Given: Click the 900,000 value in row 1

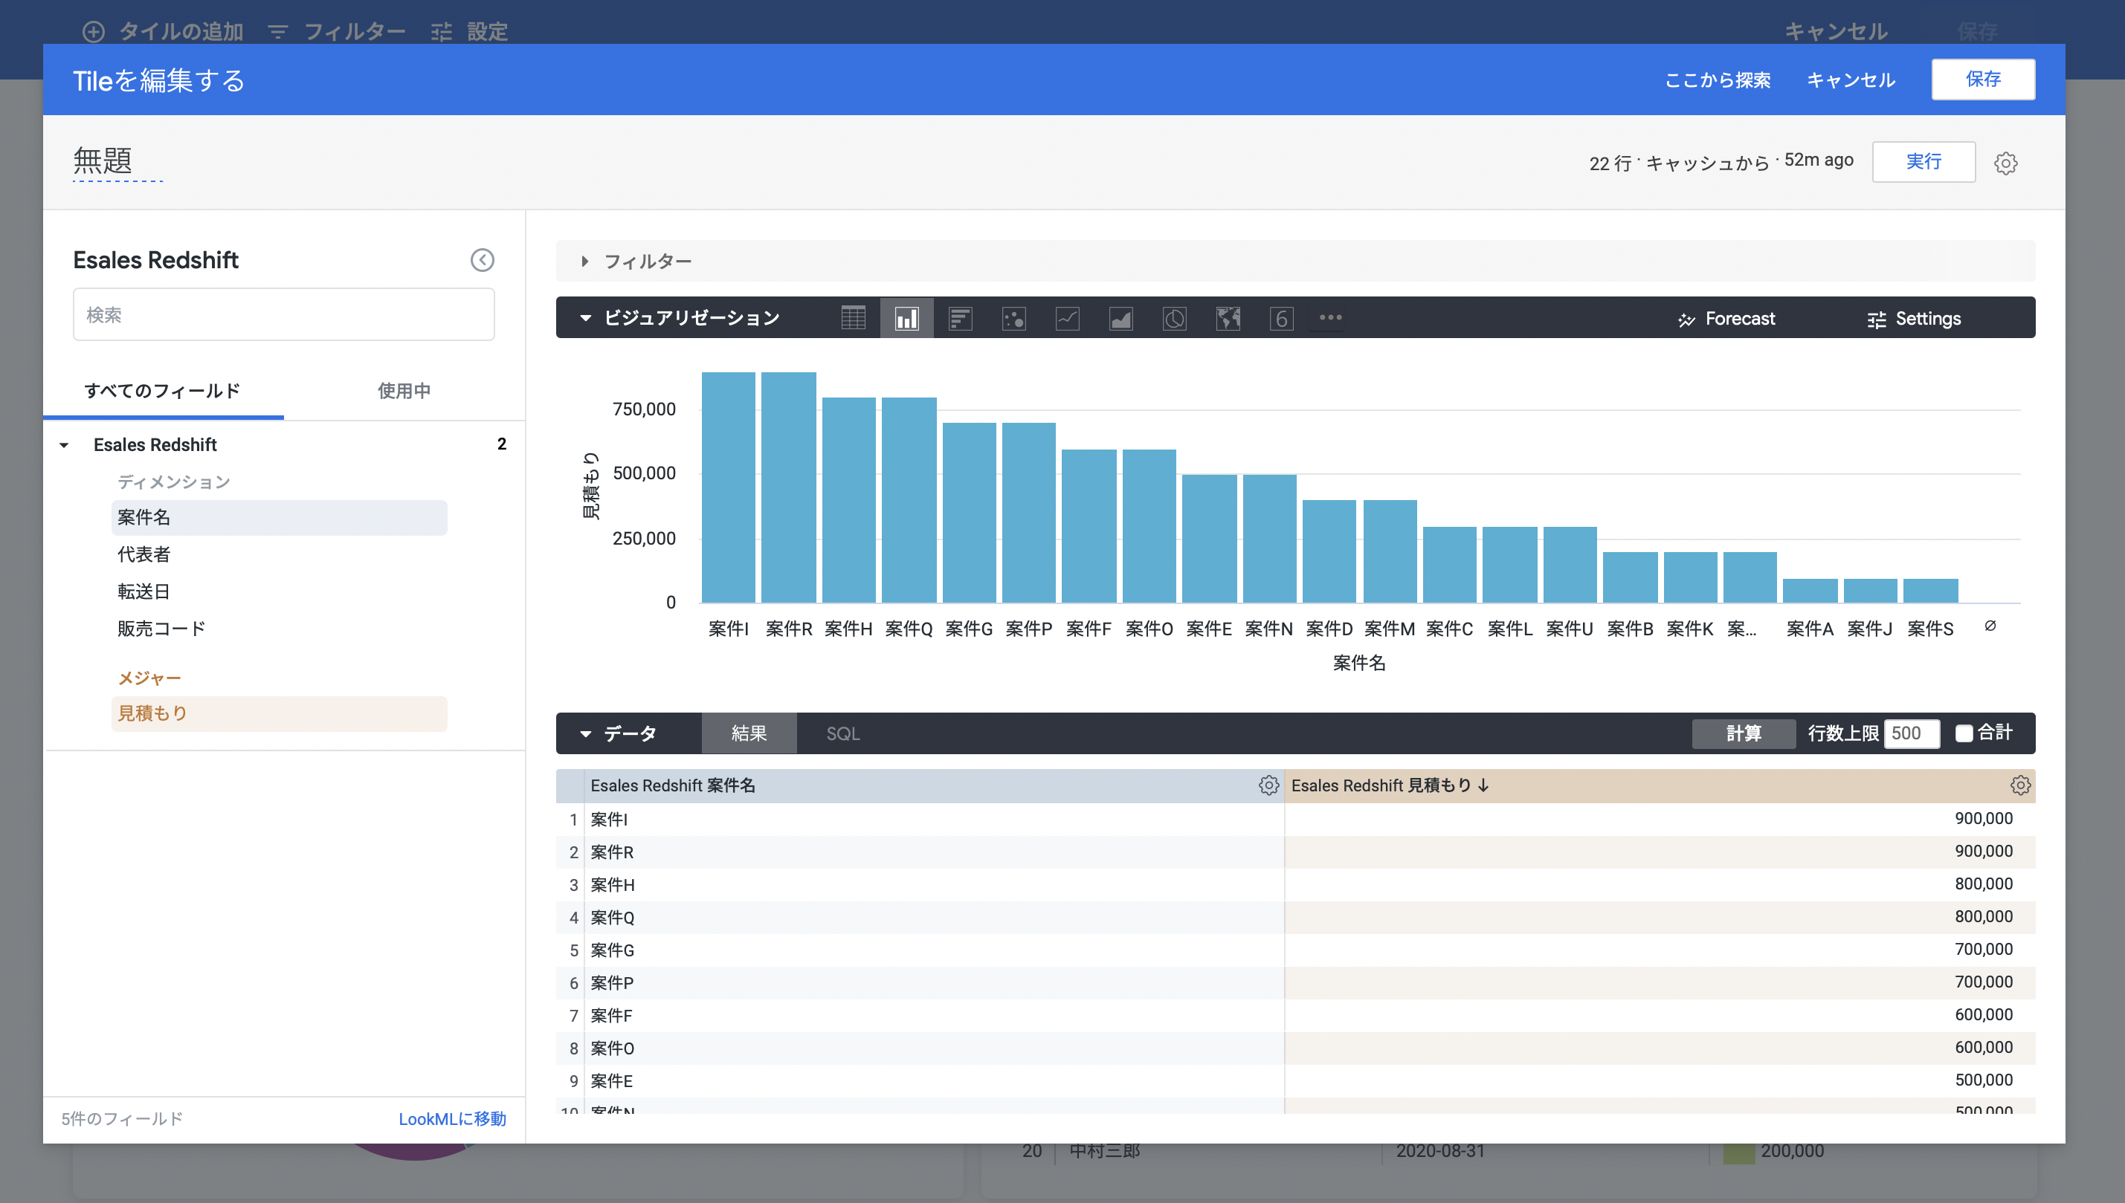Looking at the screenshot, I should tap(1984, 819).
